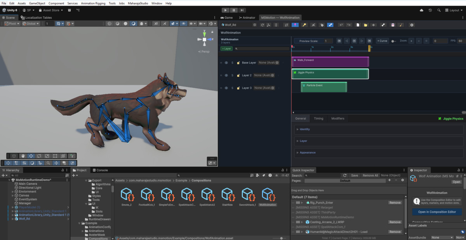Click the Walk_Forward clip on timeline
Viewport: 466px width, 240px height.
coord(330,62)
